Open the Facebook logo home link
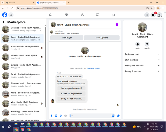Screen dimensions: 166x132 5,15
